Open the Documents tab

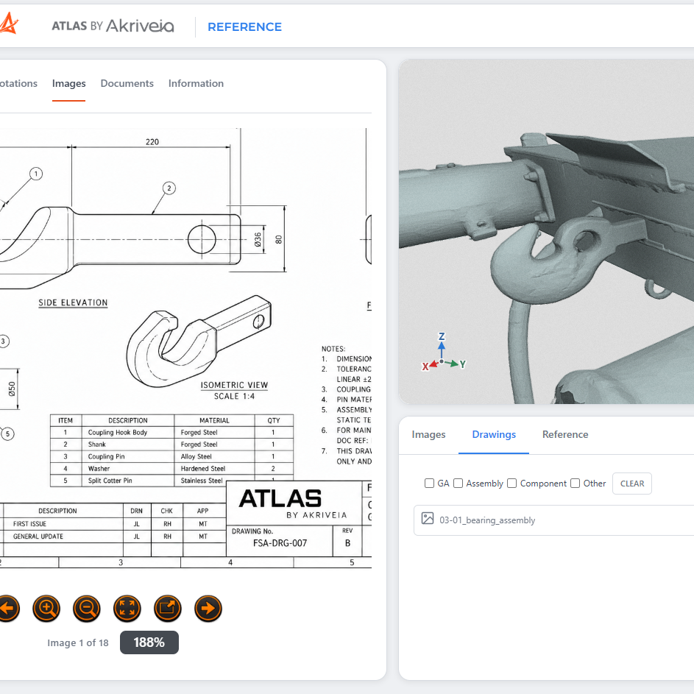[x=127, y=84]
